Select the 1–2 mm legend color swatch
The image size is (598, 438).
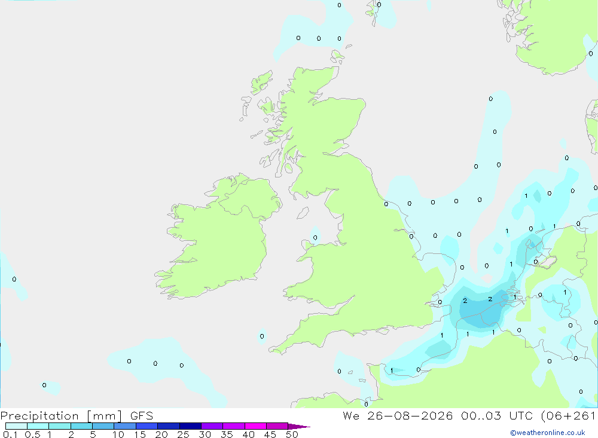(x=60, y=426)
